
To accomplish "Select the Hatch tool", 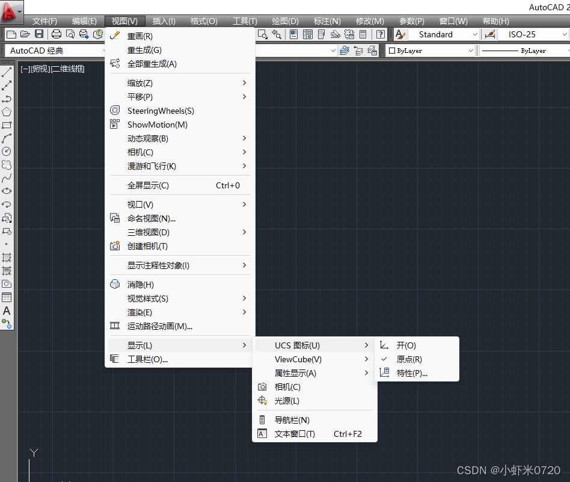I will click(x=7, y=258).
